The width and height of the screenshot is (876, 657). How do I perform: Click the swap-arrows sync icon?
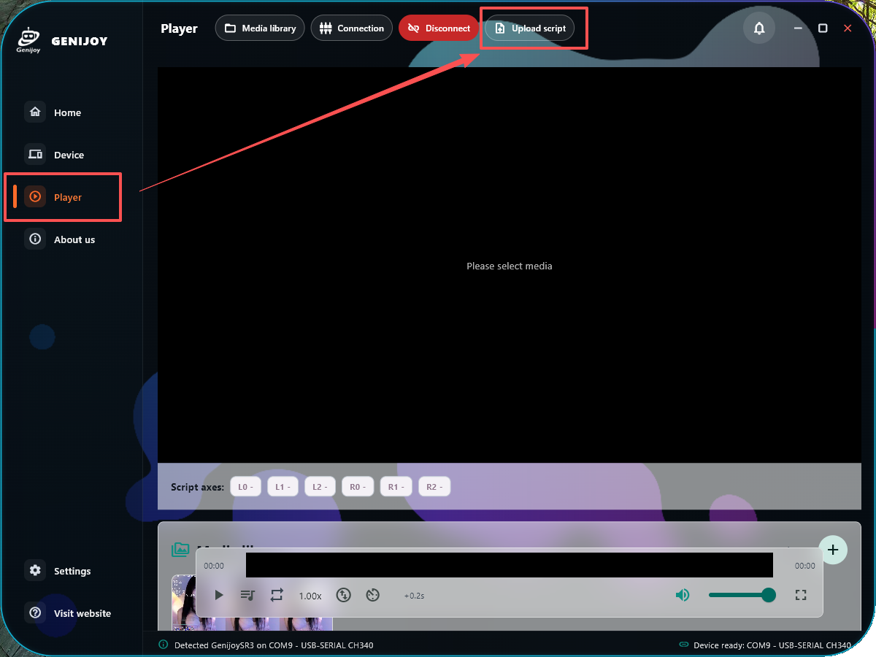(344, 595)
